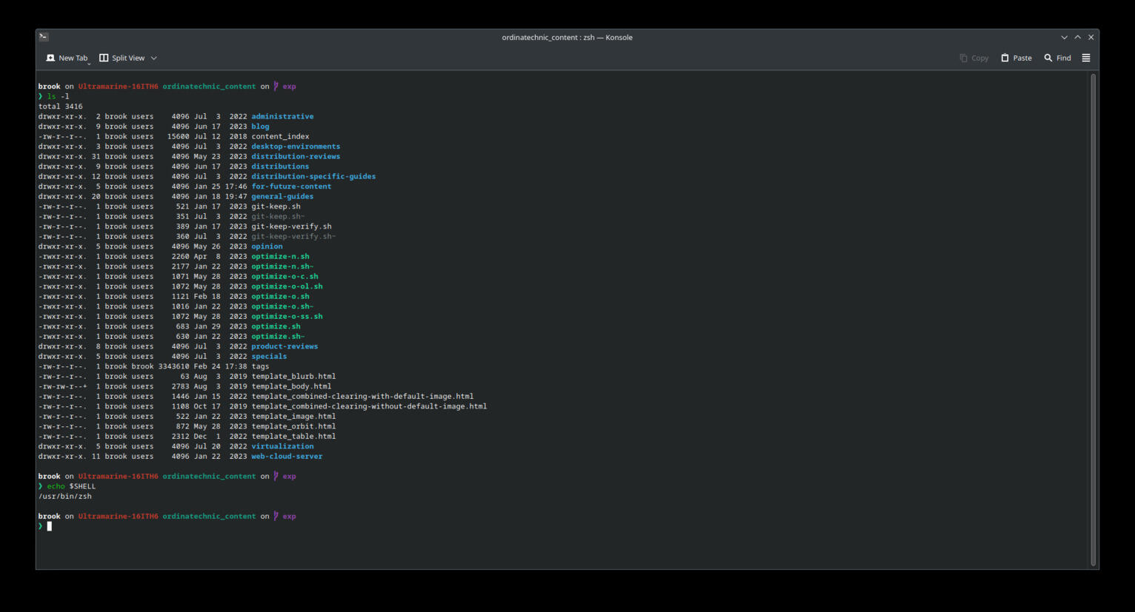The image size is (1135, 612).
Task: Click the 'blog' directory name
Action: [x=260, y=127]
